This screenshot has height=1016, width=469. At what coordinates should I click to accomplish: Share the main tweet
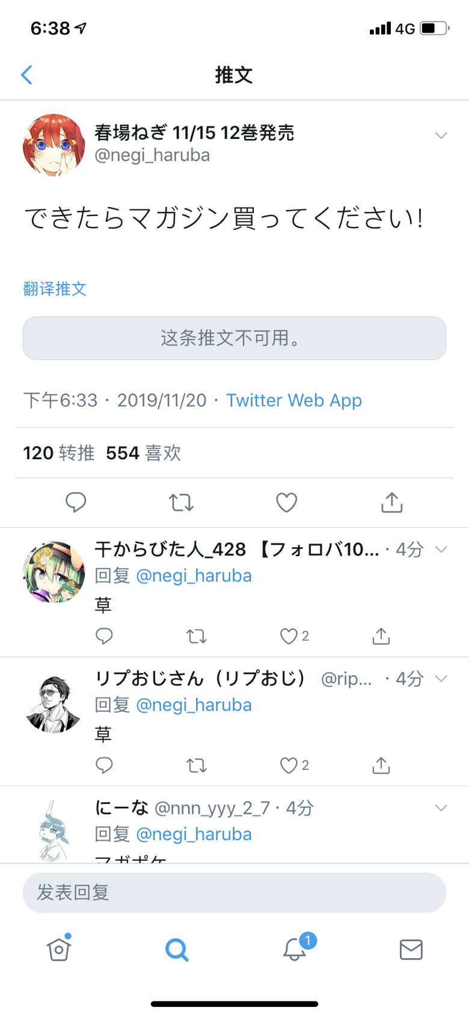pyautogui.click(x=391, y=502)
